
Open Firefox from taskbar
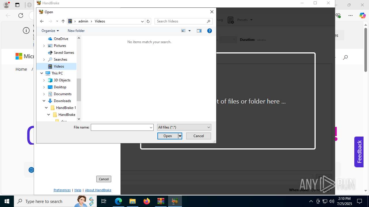point(147,201)
